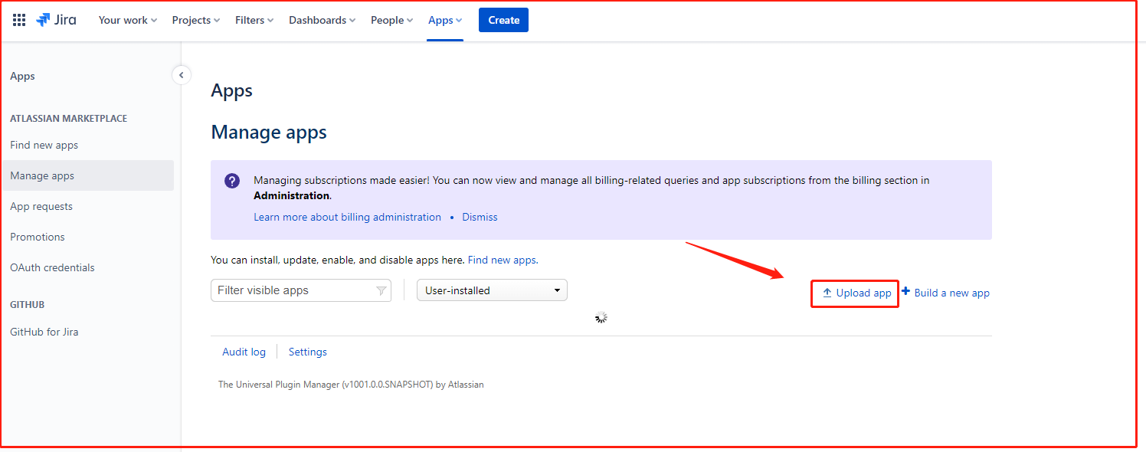
Task: Open the app switcher grid icon
Action: [x=19, y=20]
